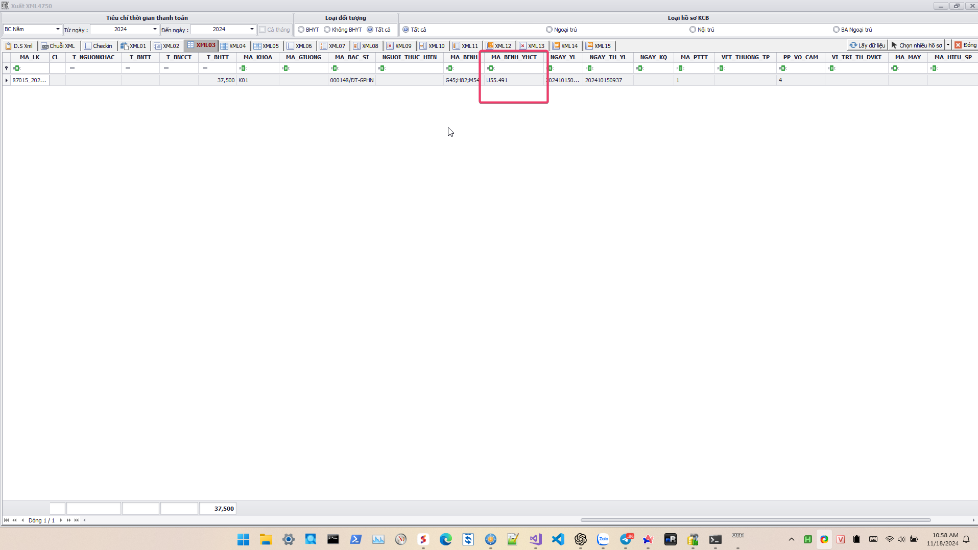Go to the last record navigator button
The image size is (978, 550).
coord(77,520)
